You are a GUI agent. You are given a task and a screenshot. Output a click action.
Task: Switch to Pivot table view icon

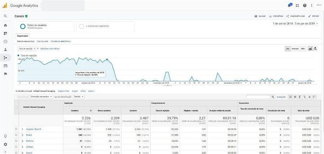[314, 97]
